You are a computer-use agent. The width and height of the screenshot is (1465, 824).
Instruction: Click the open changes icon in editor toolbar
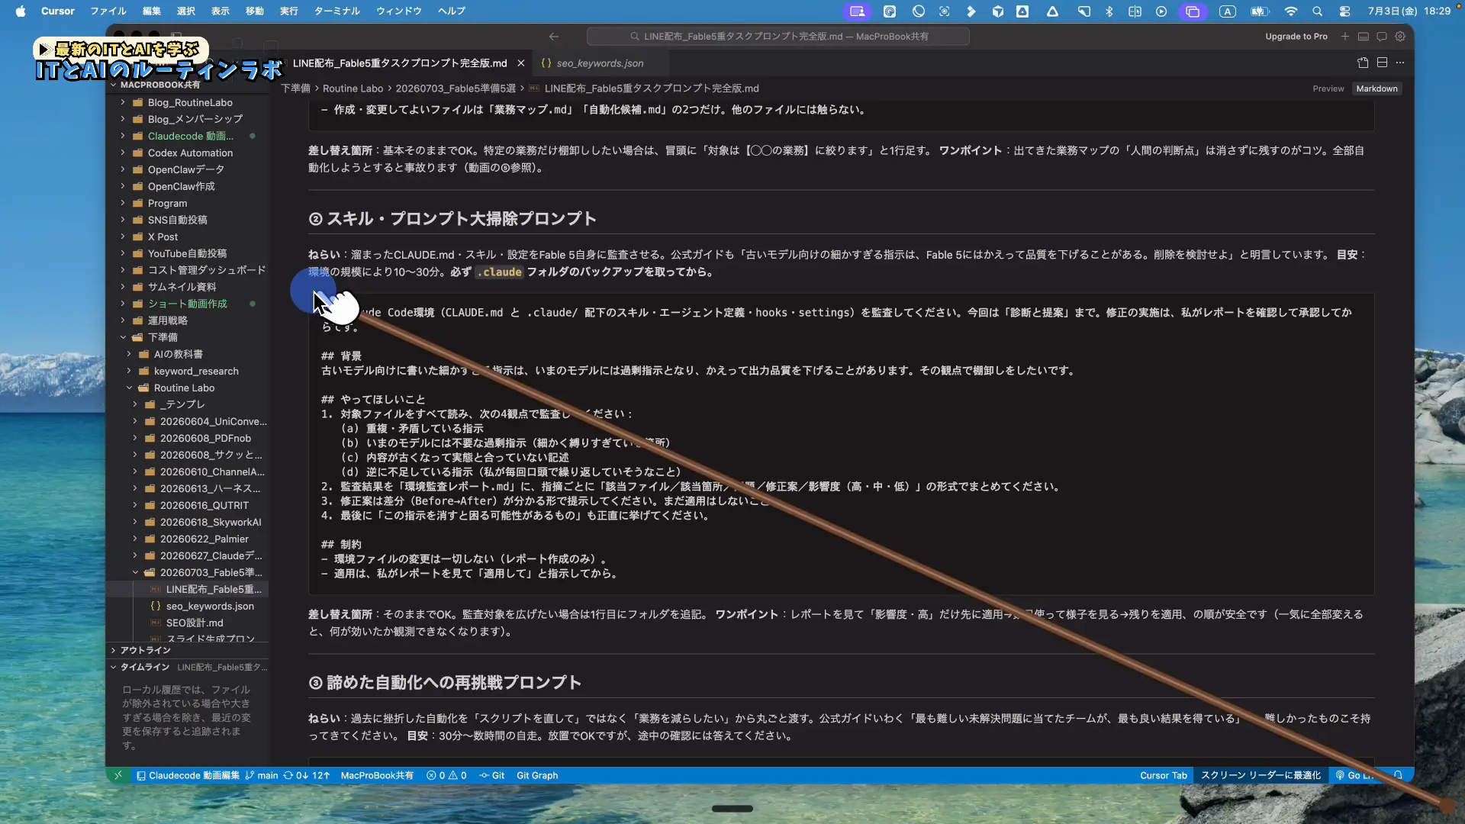1363,63
